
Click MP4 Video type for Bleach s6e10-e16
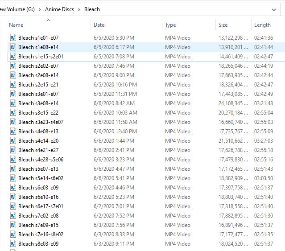pos(178,197)
